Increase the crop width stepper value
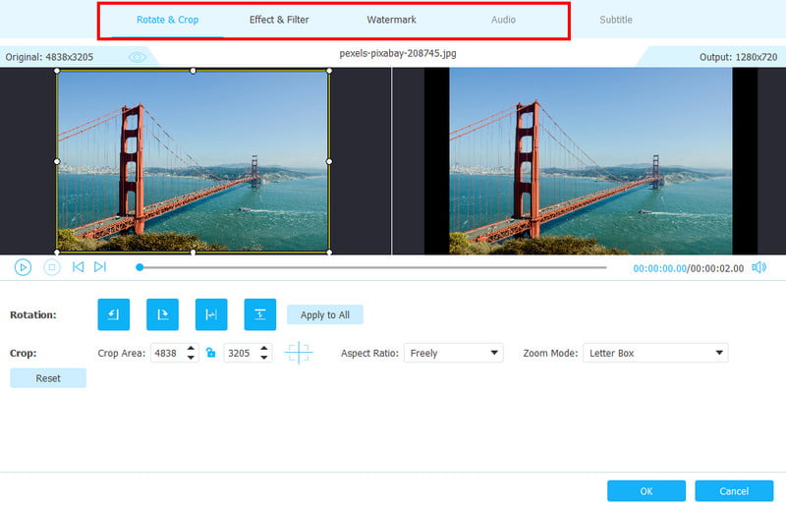The width and height of the screenshot is (786, 507). (191, 348)
